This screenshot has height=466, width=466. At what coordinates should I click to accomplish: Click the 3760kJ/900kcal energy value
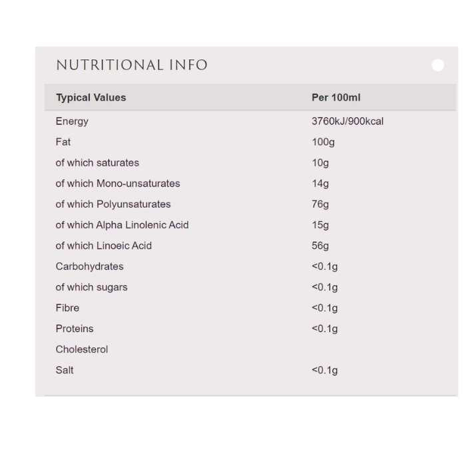click(x=348, y=121)
